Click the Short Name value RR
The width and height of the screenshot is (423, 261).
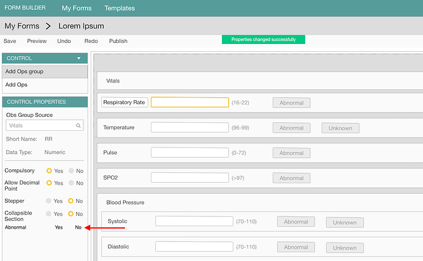[48, 139]
